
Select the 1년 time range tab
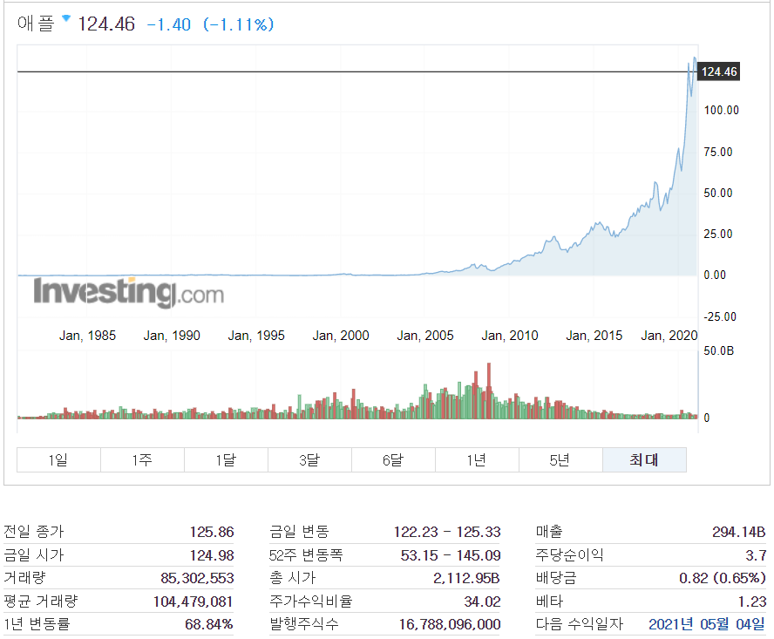click(477, 459)
